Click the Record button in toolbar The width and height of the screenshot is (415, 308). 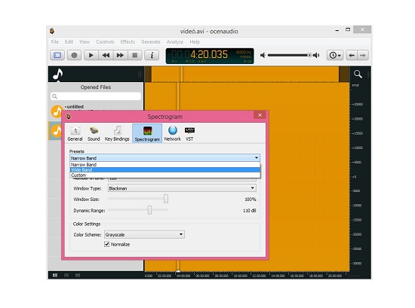74,55
